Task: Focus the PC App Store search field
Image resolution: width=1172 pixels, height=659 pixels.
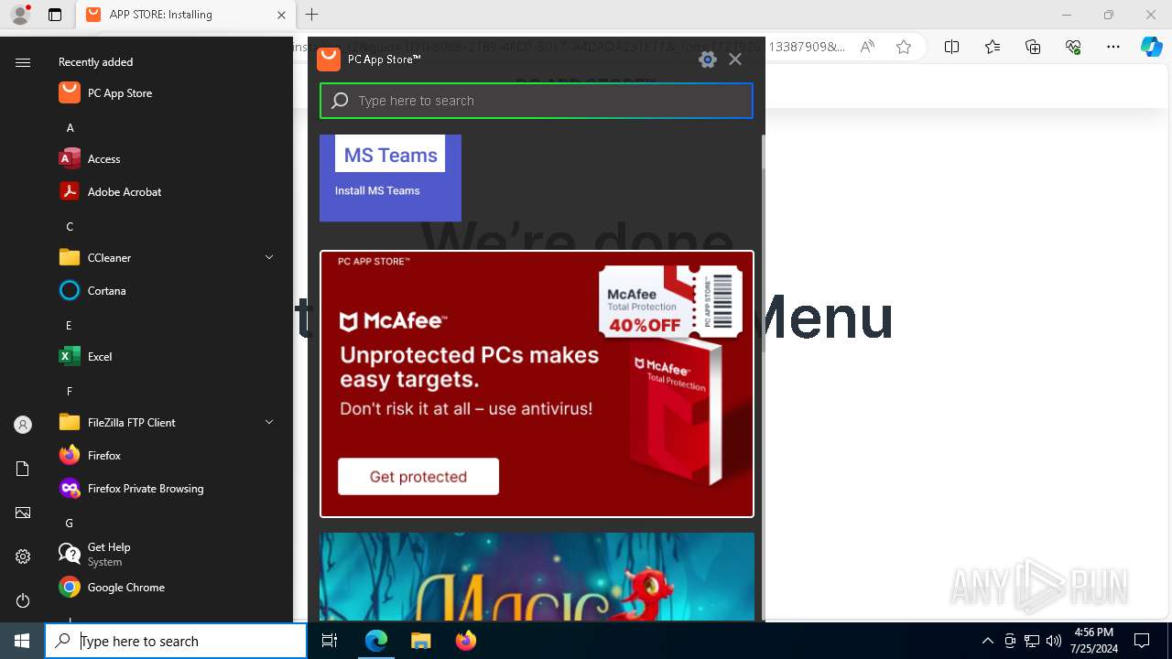Action: [x=537, y=101]
